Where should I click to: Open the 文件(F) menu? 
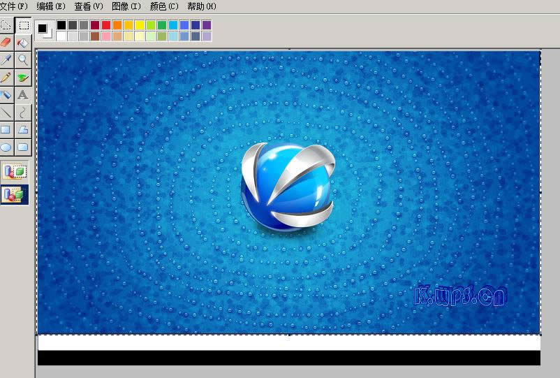tap(13, 6)
